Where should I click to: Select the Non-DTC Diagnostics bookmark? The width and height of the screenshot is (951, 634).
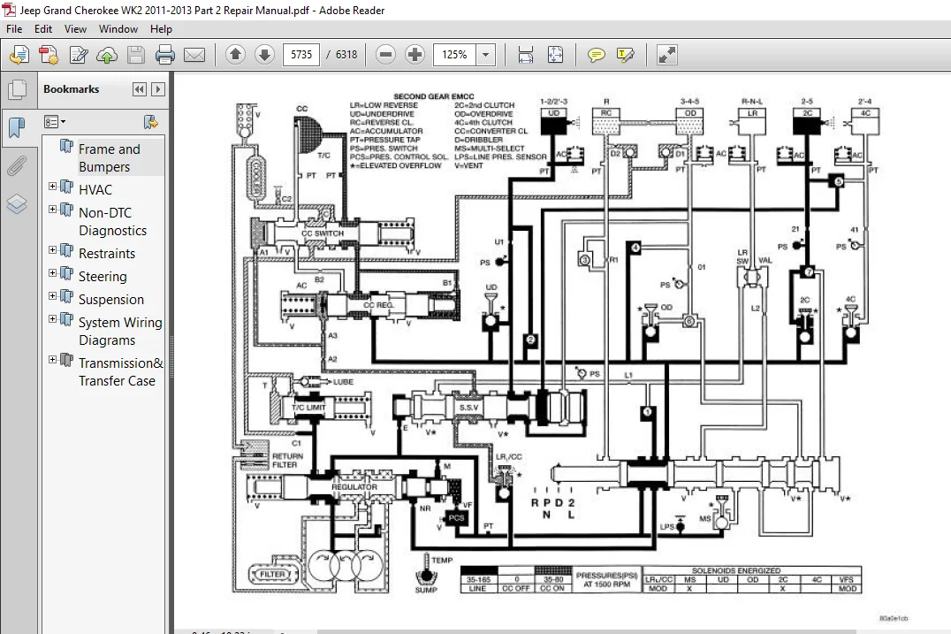(x=113, y=221)
